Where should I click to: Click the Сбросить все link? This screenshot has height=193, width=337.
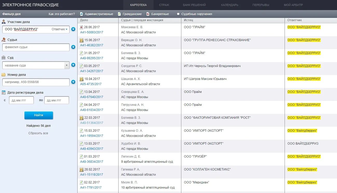(38, 133)
